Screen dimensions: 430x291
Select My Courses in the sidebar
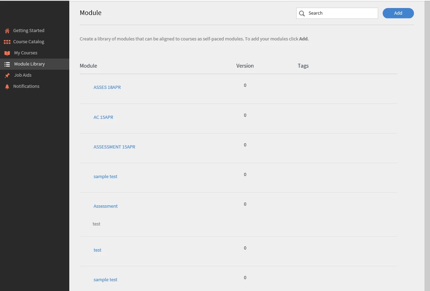[x=26, y=53]
